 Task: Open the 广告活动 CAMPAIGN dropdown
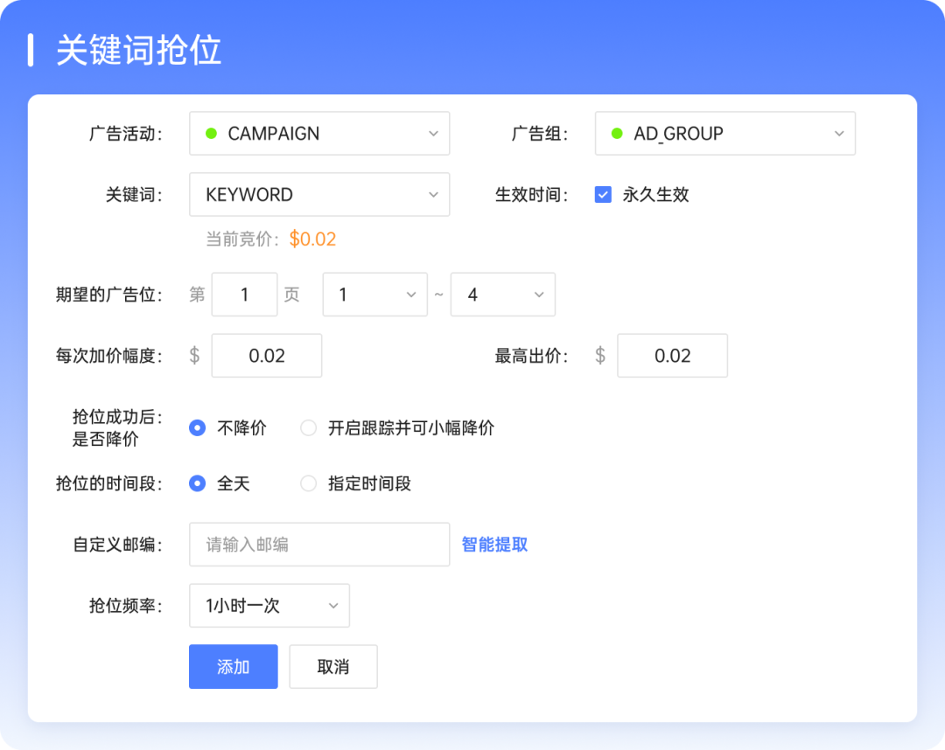319,133
